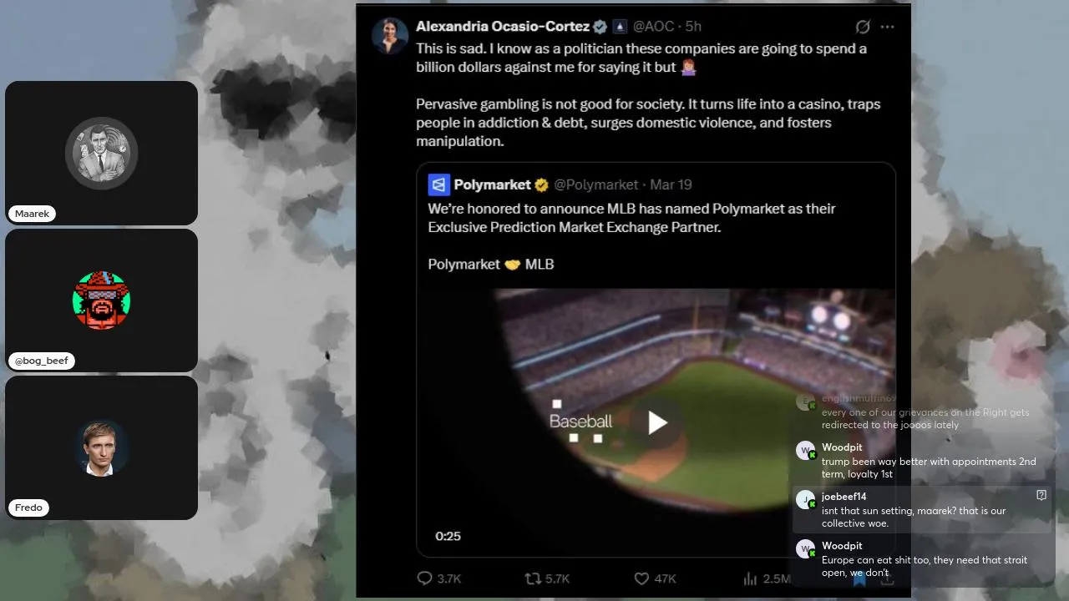
Task: Play the Polymarket baseball video
Action: click(657, 422)
